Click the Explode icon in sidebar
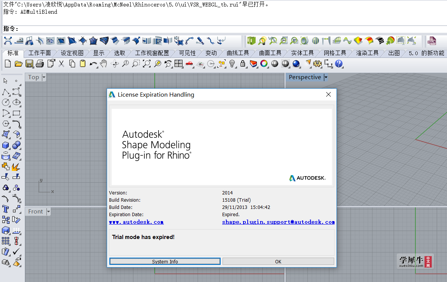The width and height of the screenshot is (447, 282). [16, 166]
